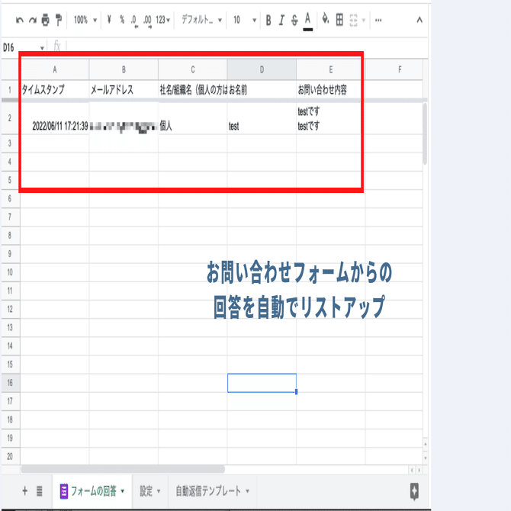Click the scroll up arrow
Viewport: 511px width, 511px height.
(426, 444)
